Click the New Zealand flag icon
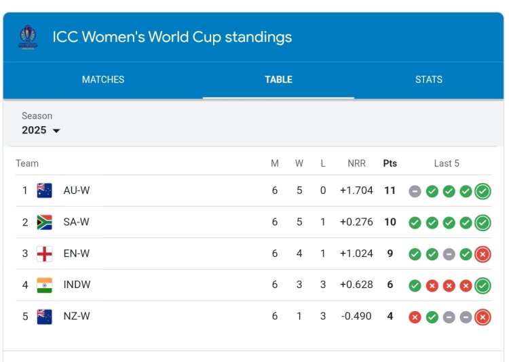The height and width of the screenshot is (362, 509). 45,317
